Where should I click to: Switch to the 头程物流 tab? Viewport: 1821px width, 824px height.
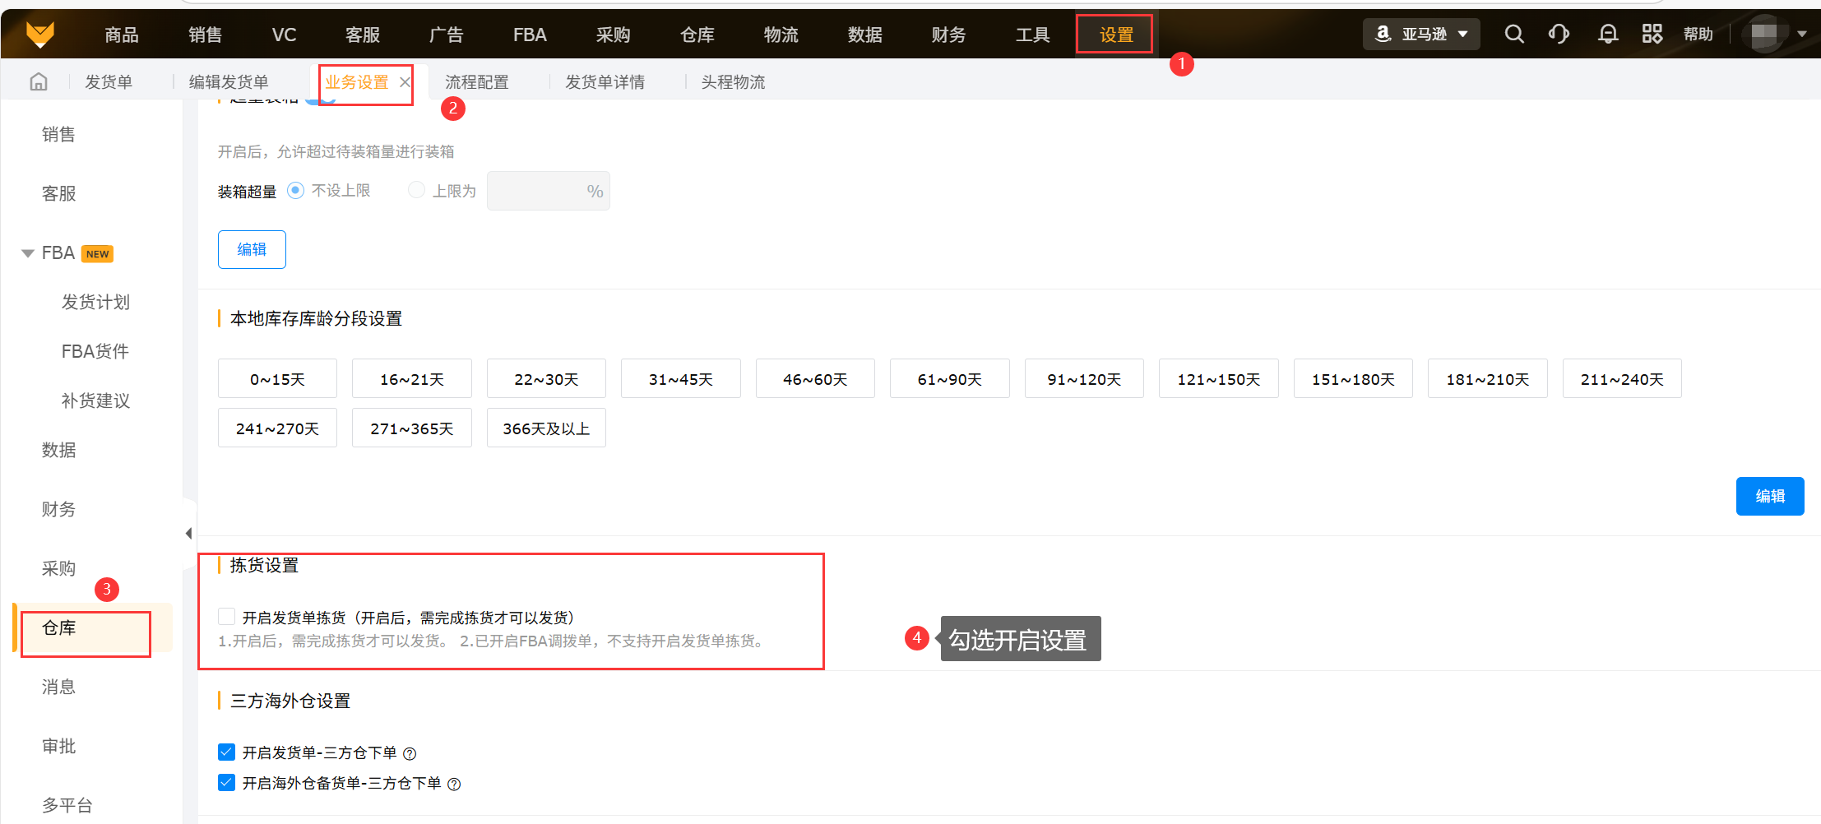coord(734,82)
